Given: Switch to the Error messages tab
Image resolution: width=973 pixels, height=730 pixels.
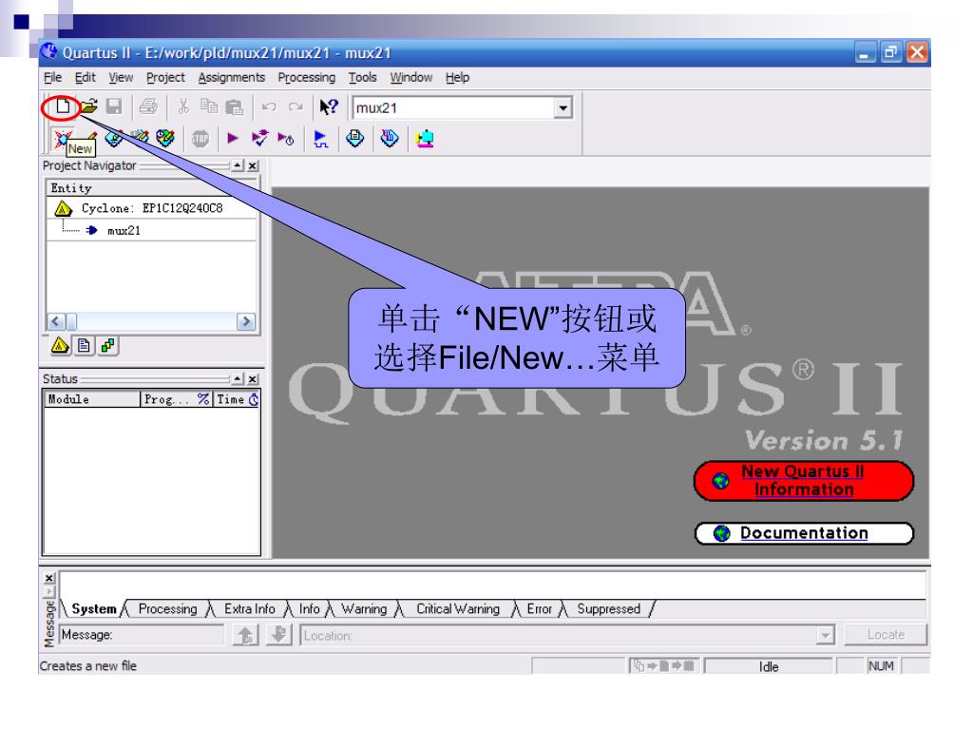Looking at the screenshot, I should pyautogui.click(x=540, y=609).
